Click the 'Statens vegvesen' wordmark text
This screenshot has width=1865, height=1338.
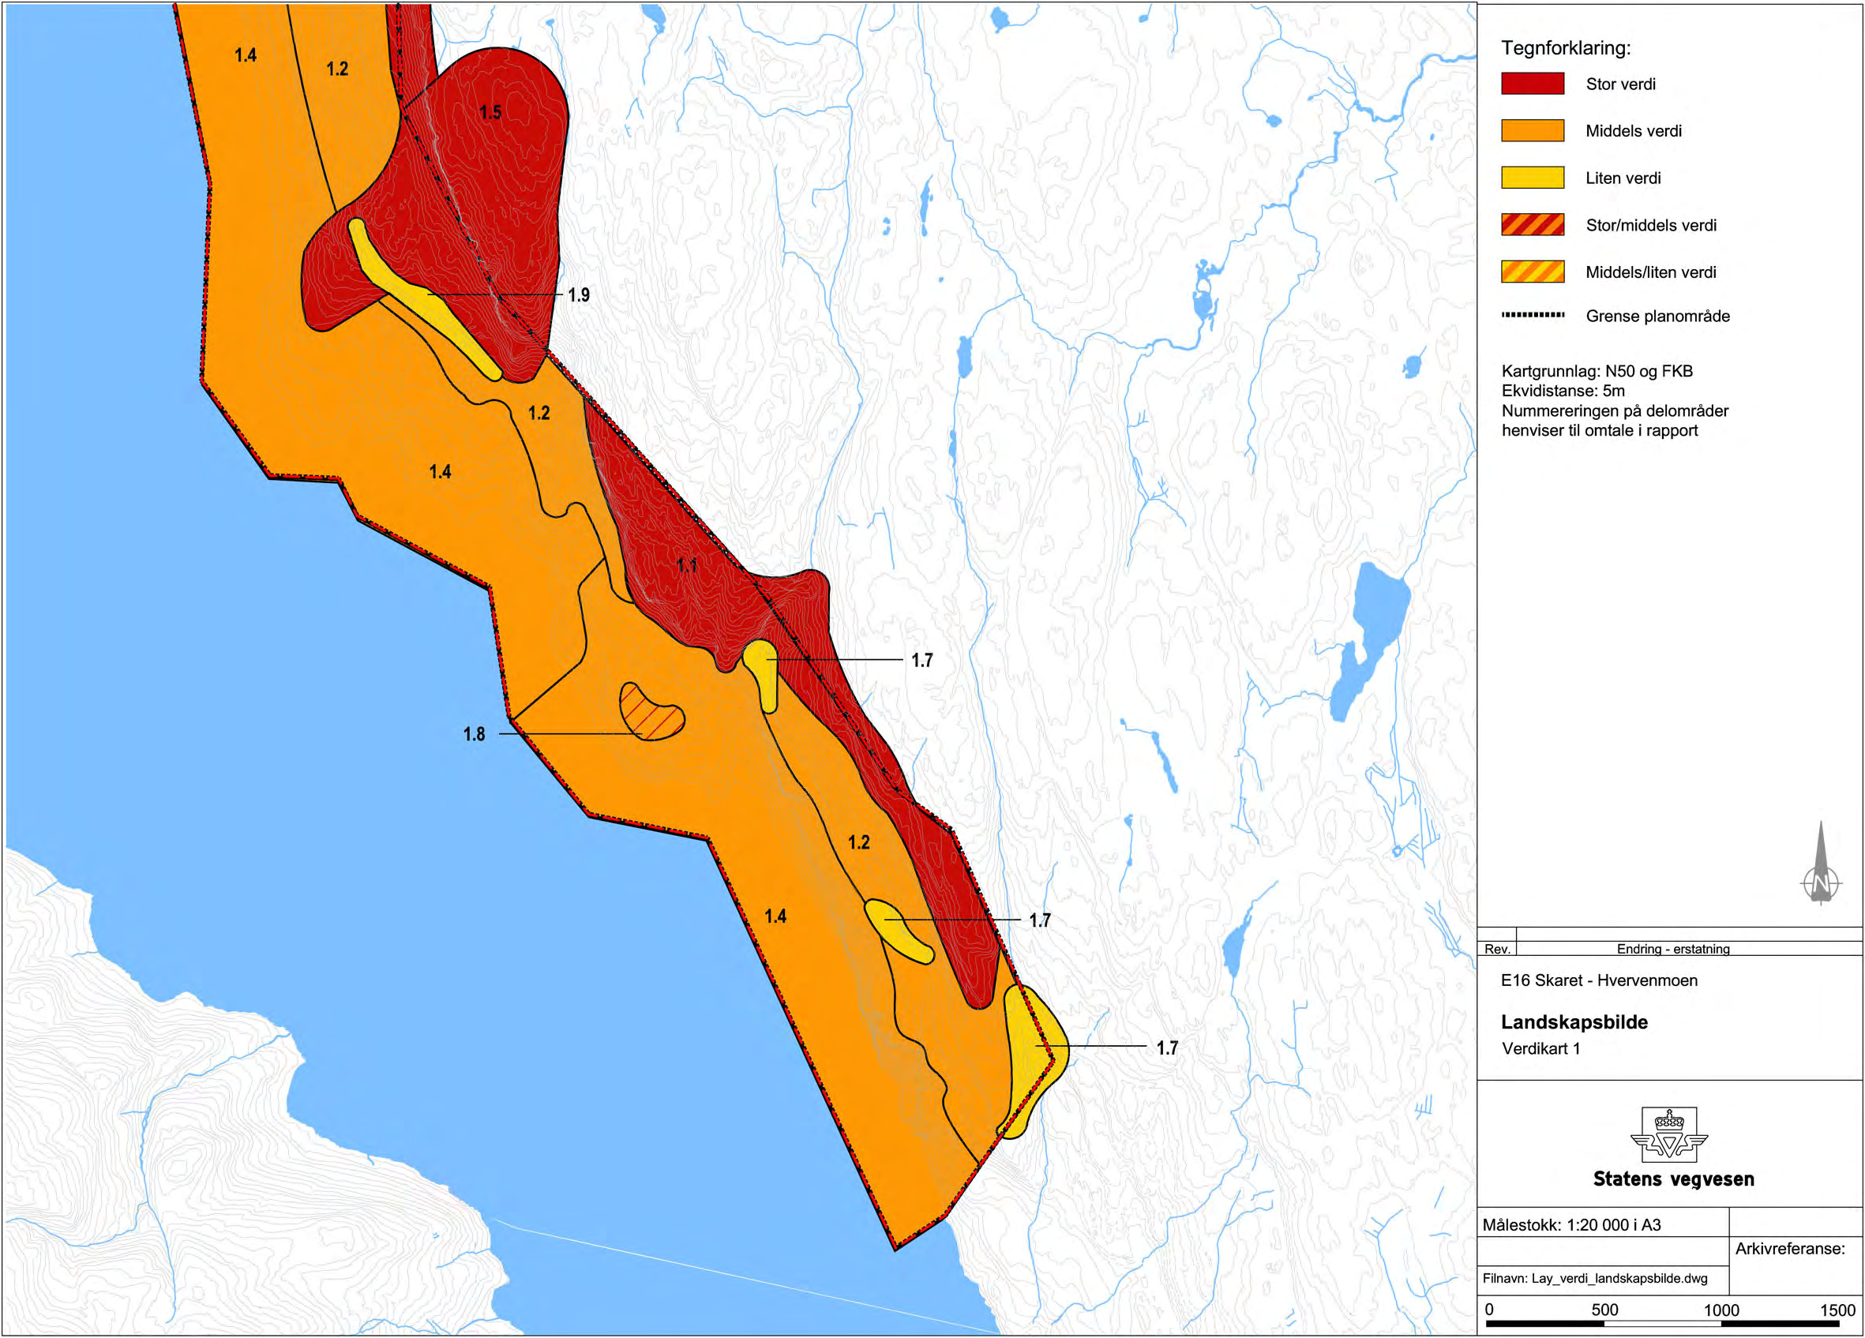tap(1673, 1179)
